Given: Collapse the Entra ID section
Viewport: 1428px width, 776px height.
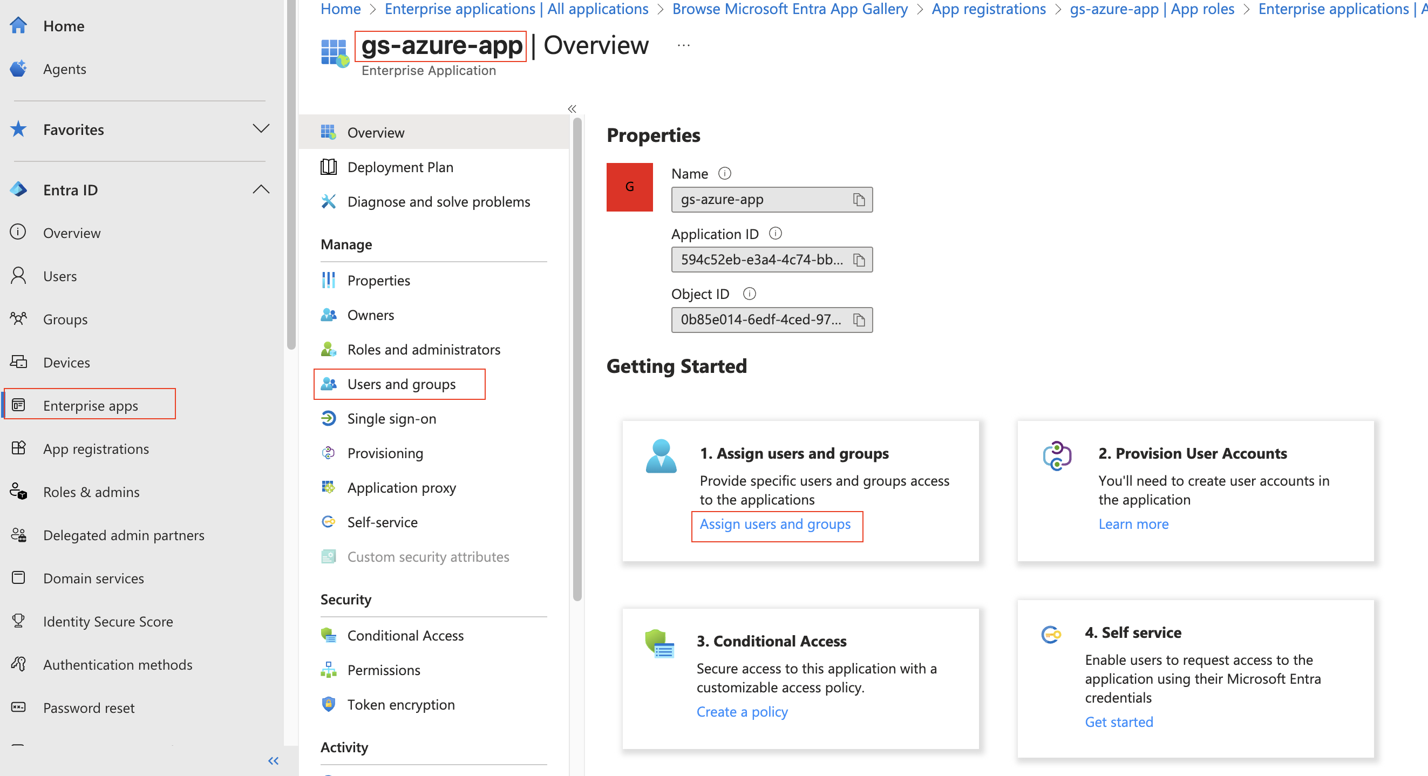Looking at the screenshot, I should click(261, 189).
